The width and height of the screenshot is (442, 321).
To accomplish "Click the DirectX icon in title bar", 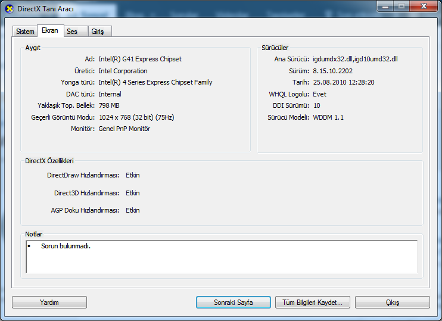I will (x=10, y=9).
